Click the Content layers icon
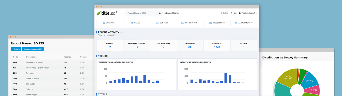The width and height of the screenshot is (342, 96). click(157, 23)
